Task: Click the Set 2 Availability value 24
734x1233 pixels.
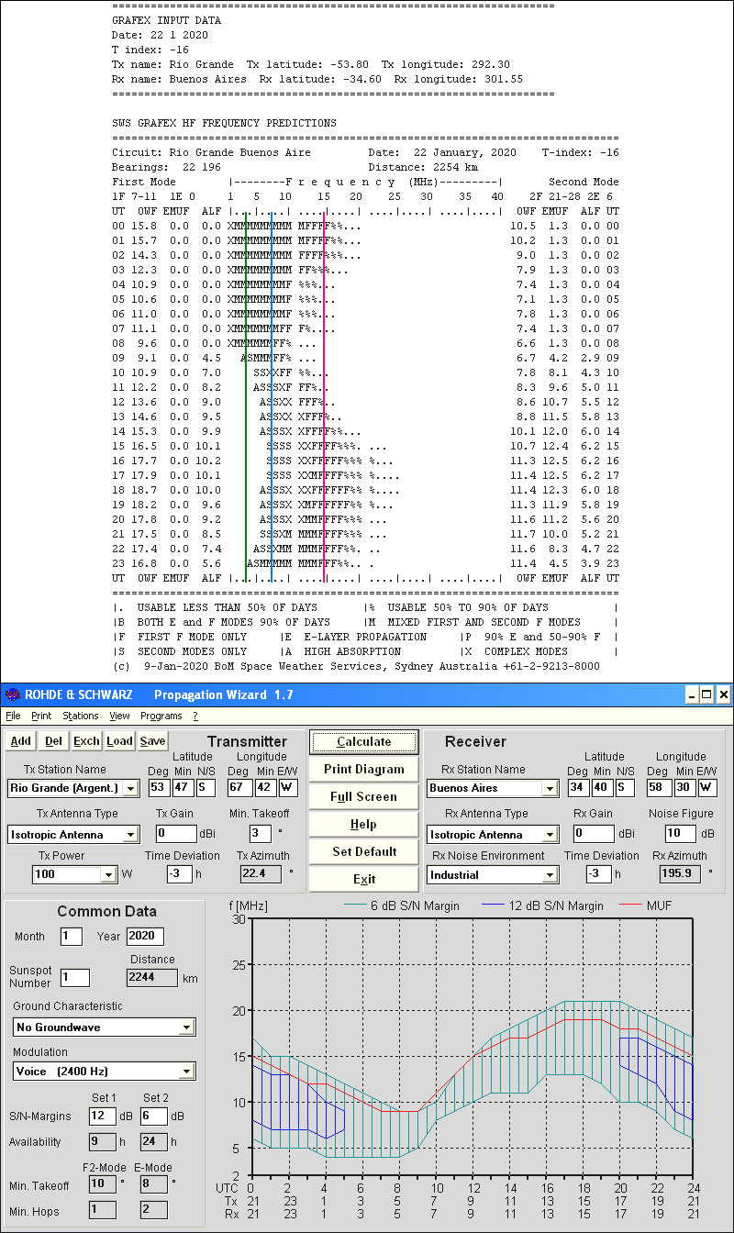Action: coord(154,1142)
